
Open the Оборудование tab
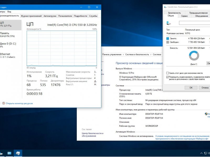click(201, 16)
